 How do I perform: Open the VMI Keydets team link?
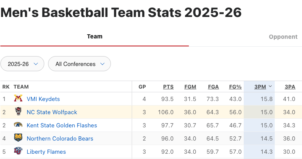pyautogui.click(x=43, y=99)
